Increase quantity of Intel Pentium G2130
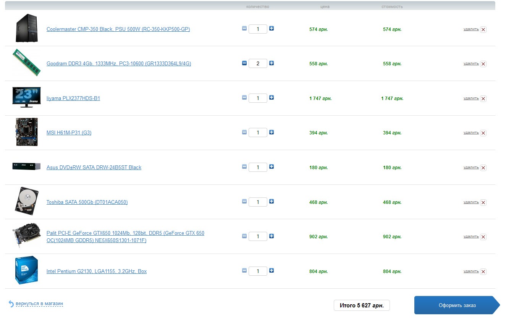The image size is (514, 320). click(272, 270)
